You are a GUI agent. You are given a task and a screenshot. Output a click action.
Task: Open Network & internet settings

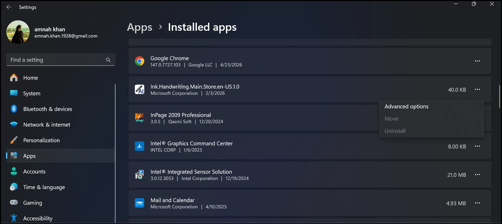tap(60, 125)
